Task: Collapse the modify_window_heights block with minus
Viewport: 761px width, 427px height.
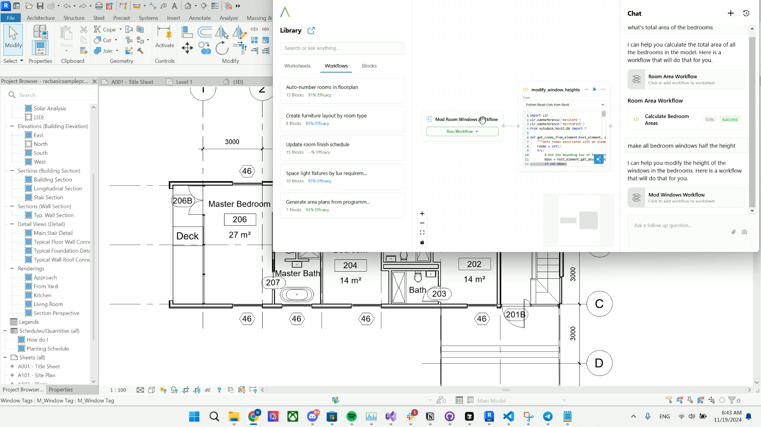Action: (586, 89)
